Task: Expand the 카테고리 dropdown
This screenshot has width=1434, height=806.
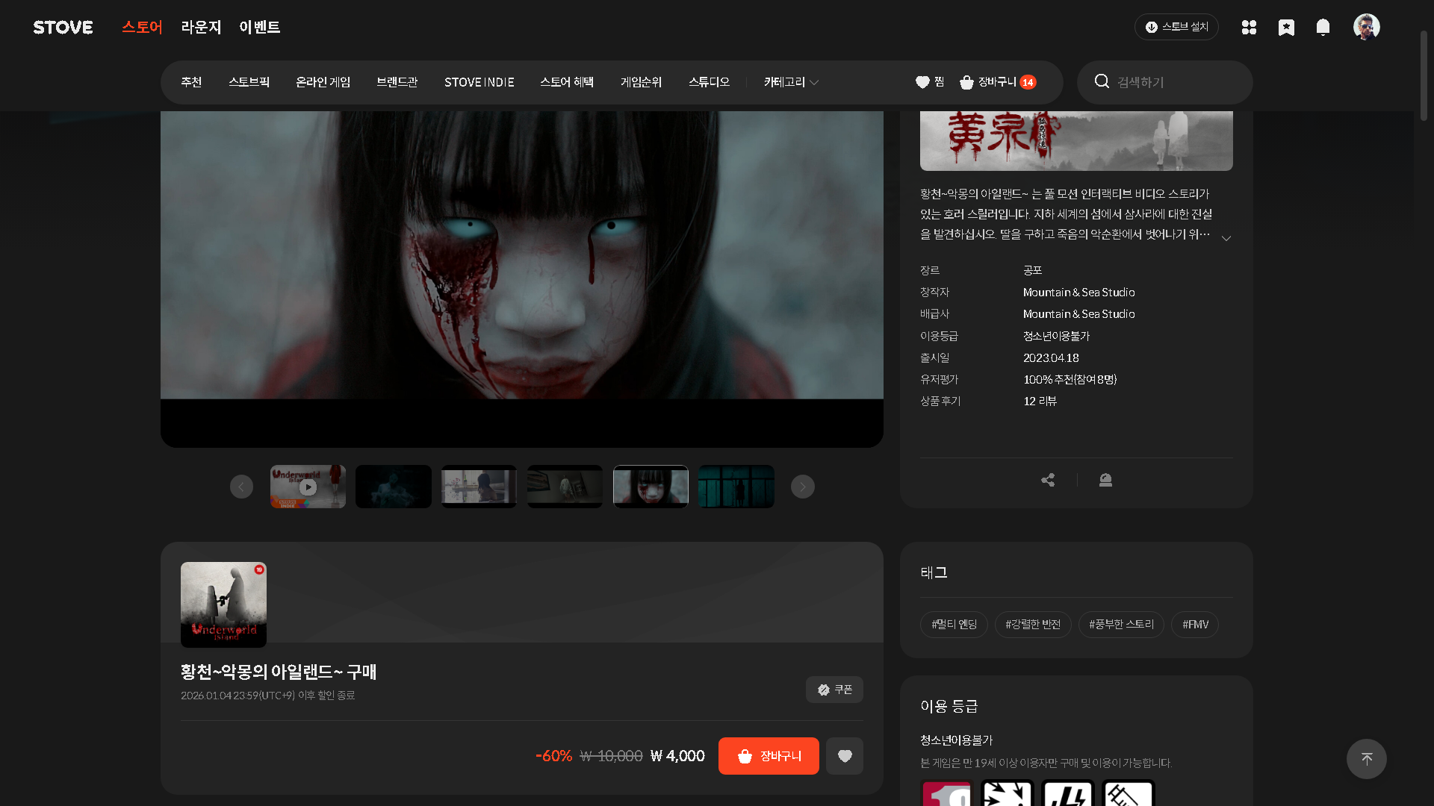Action: coord(791,82)
